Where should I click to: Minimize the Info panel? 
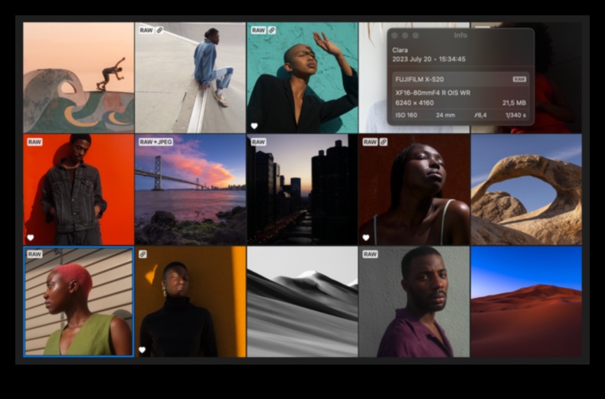point(405,35)
